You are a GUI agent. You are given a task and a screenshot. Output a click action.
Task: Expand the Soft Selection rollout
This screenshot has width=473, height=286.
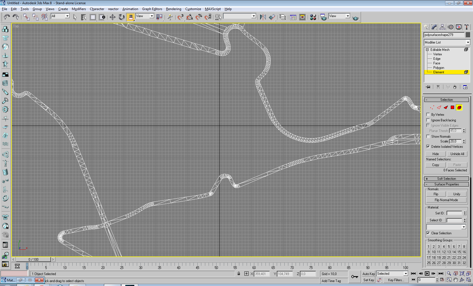pos(447,179)
